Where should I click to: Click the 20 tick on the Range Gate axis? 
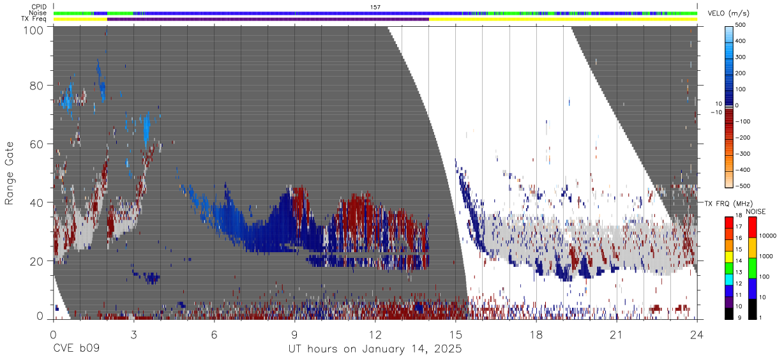[37, 261]
